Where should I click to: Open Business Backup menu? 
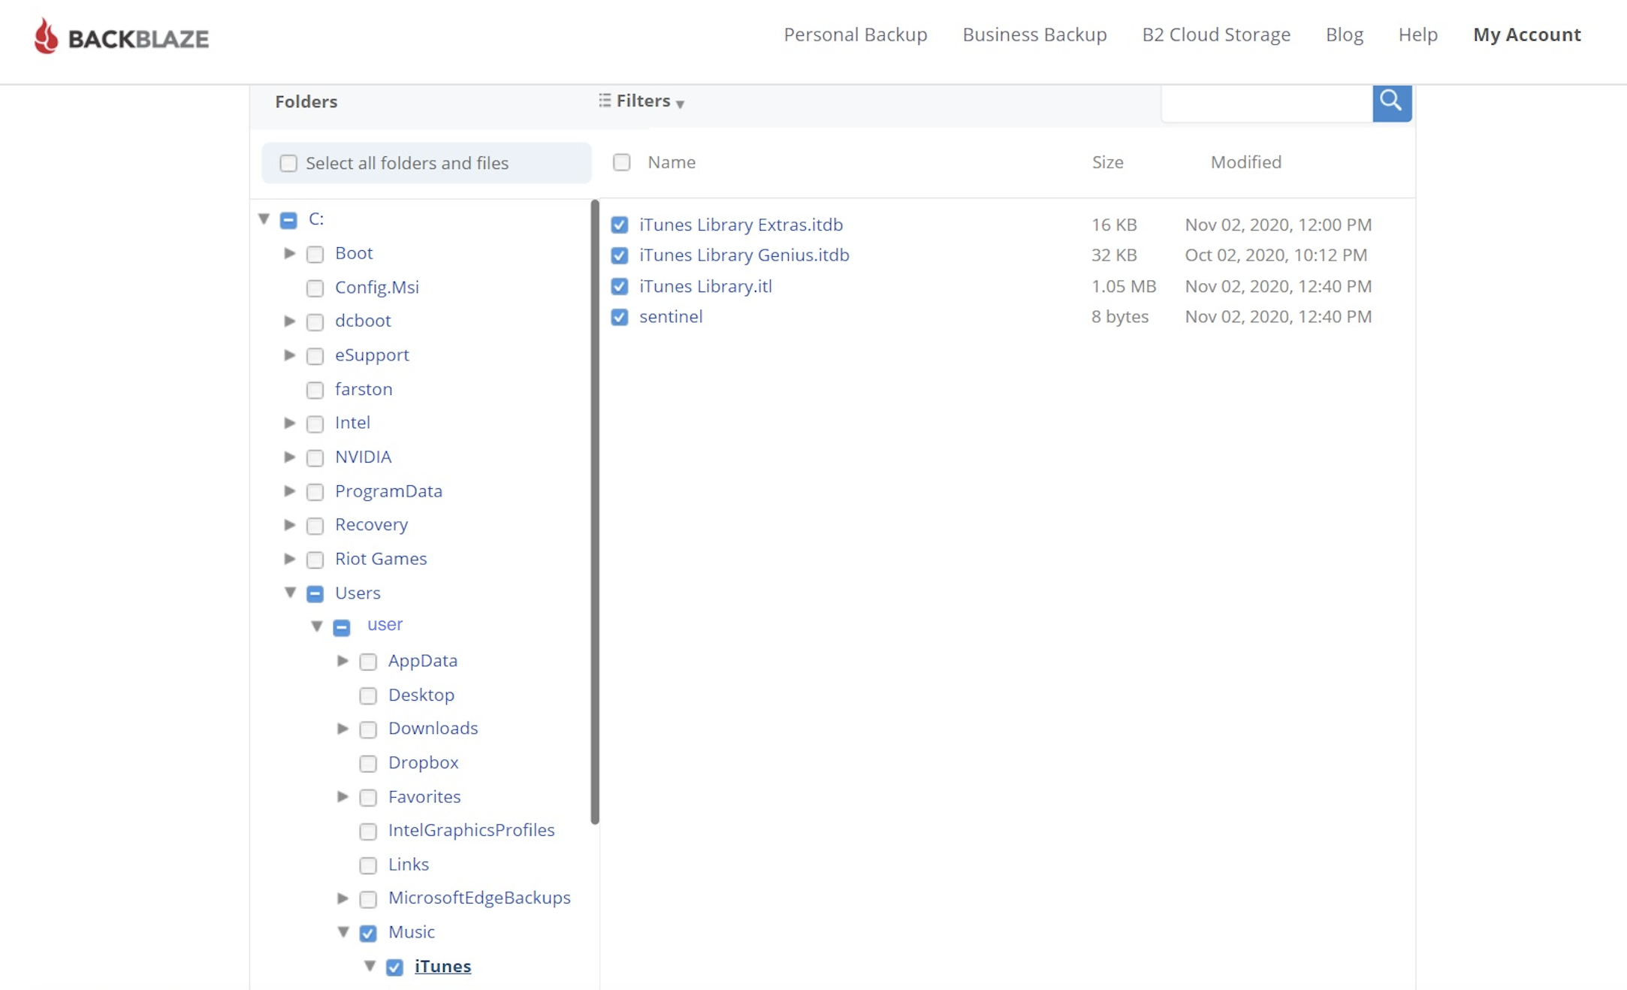(1034, 35)
